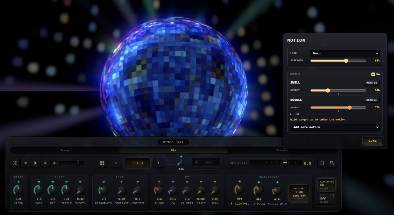This screenshot has width=394, height=215.
Task: Click the Vignette knob
Action: pyautogui.click(x=137, y=190)
